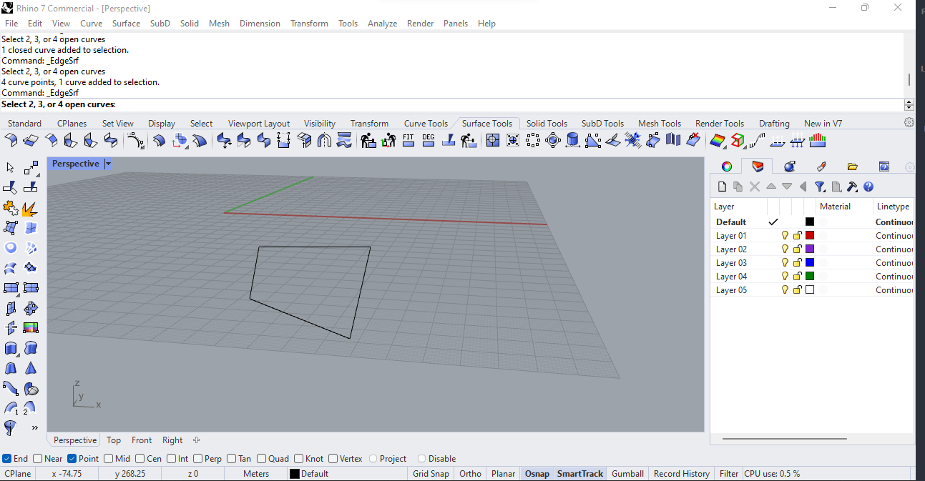Screen dimensions: 925x481
Task: Open the Perspective viewport title dropdown arrow
Action: 108,164
